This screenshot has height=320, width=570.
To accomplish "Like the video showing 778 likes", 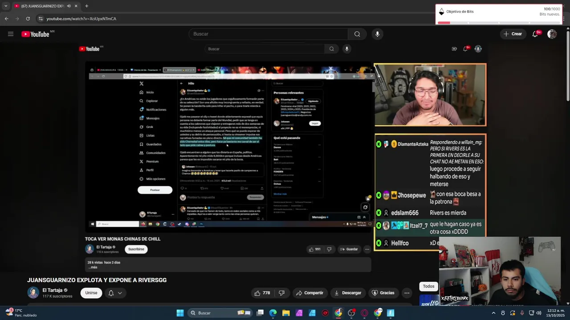I will coord(262,293).
